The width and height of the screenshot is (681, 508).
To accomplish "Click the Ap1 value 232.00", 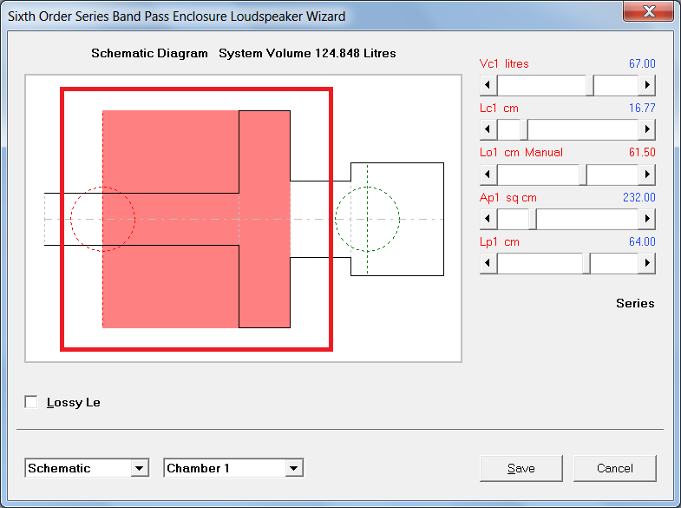I will click(x=638, y=198).
